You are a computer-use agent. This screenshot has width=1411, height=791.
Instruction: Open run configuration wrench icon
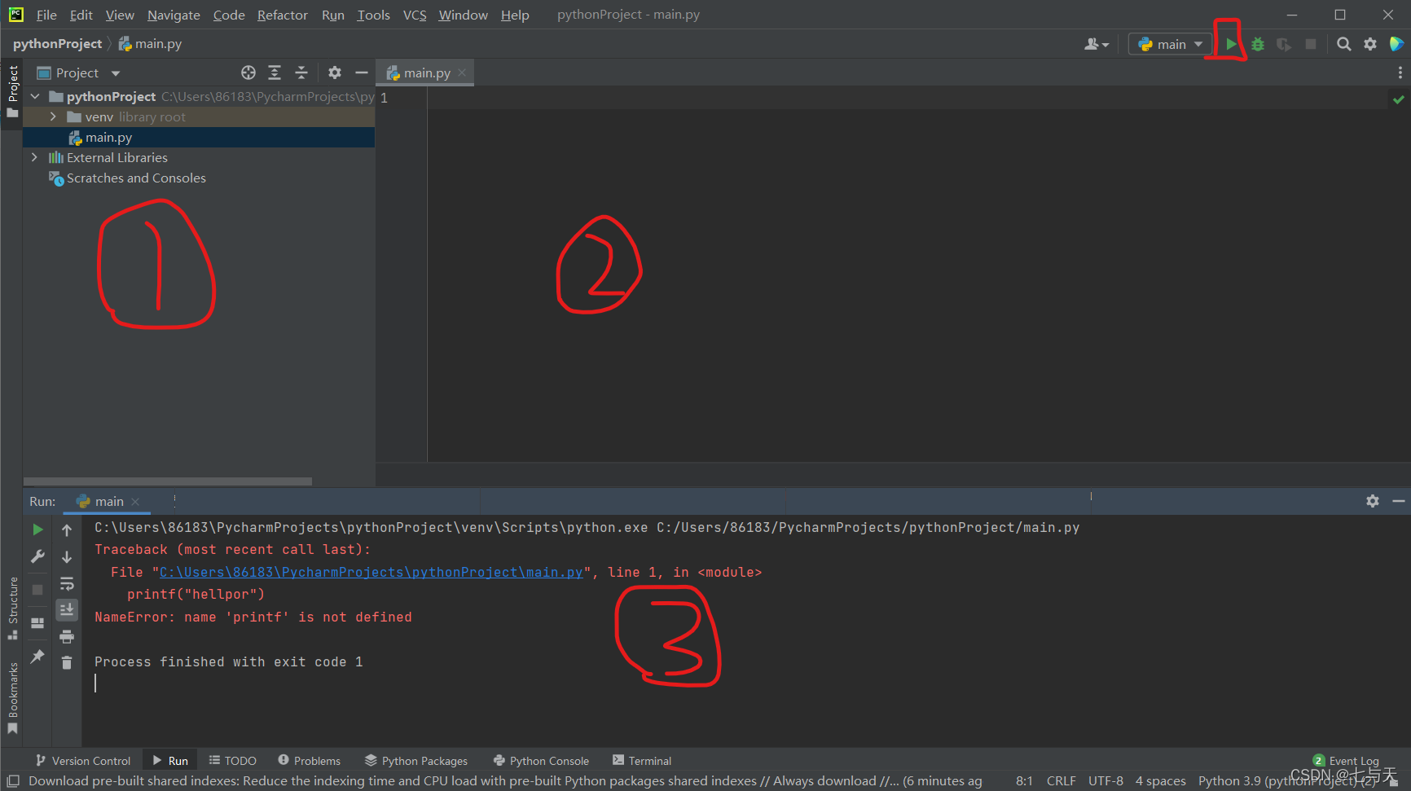coord(37,557)
